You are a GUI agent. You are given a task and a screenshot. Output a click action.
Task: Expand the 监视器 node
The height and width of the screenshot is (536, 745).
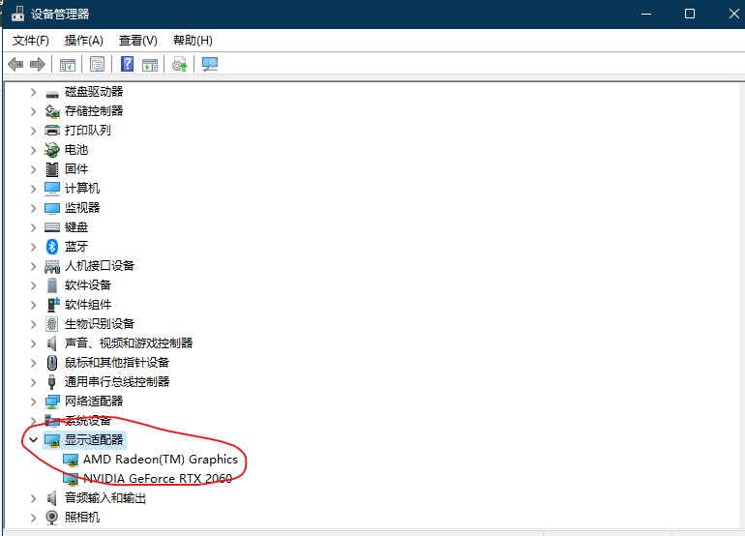pos(33,208)
